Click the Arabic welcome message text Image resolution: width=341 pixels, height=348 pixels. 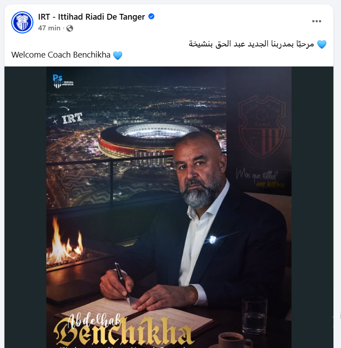pyautogui.click(x=251, y=44)
